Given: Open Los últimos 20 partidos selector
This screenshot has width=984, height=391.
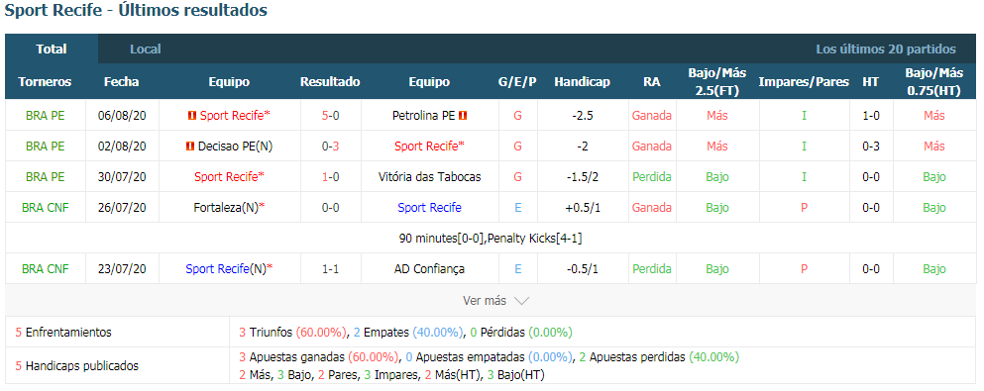Looking at the screenshot, I should click(x=886, y=49).
